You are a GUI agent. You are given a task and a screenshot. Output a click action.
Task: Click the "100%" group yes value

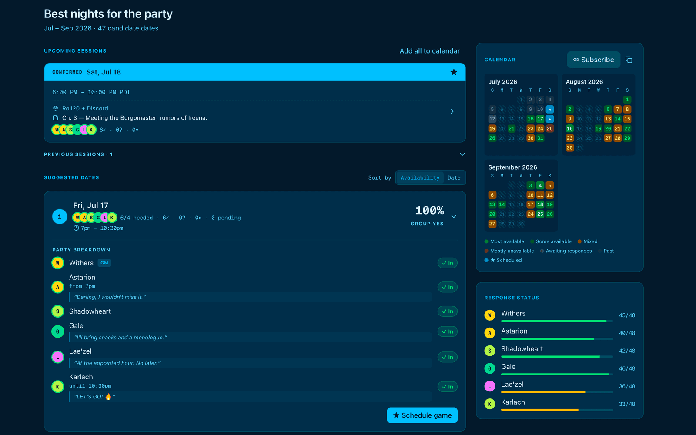click(x=430, y=211)
